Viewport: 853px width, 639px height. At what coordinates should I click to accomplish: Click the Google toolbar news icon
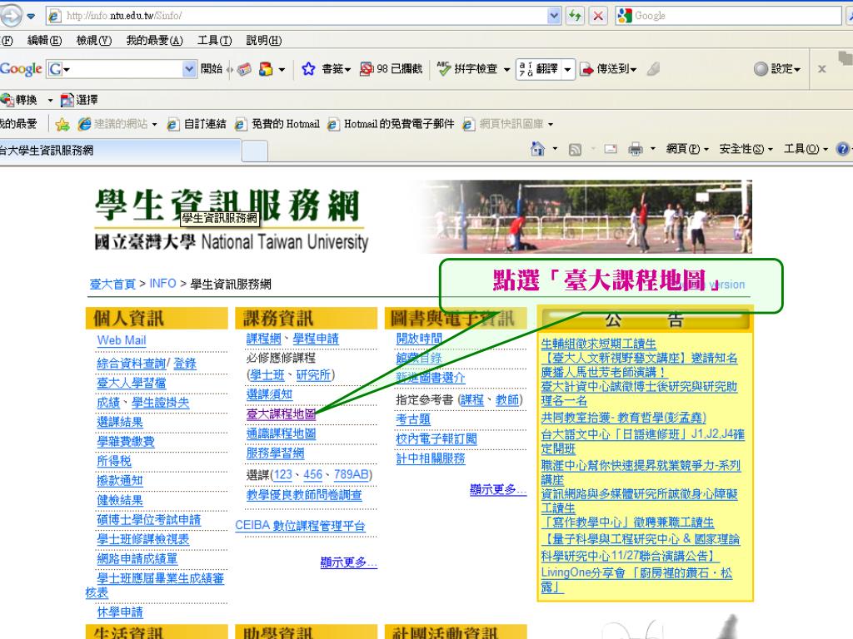[x=244, y=69]
